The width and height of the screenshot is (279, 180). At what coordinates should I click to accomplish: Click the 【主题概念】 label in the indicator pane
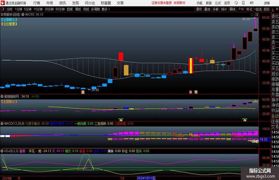click(9, 102)
